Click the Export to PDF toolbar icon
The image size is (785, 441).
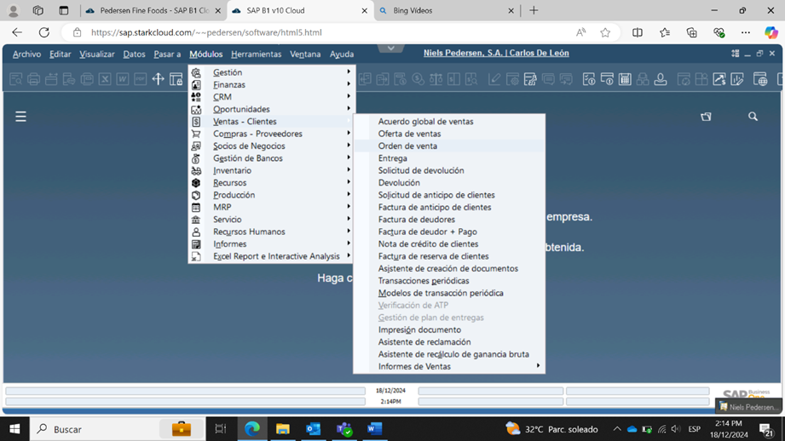(x=140, y=79)
